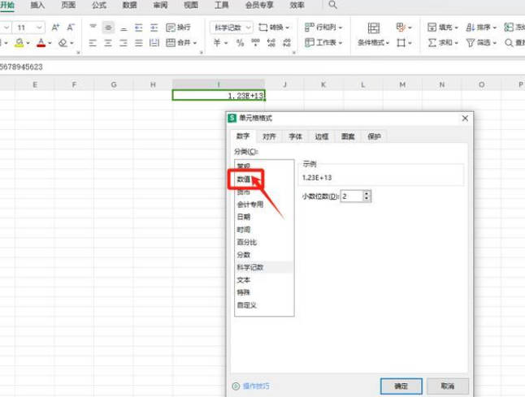The image size is (525, 397).
Task: Apply justified alignment
Action: (x=139, y=42)
